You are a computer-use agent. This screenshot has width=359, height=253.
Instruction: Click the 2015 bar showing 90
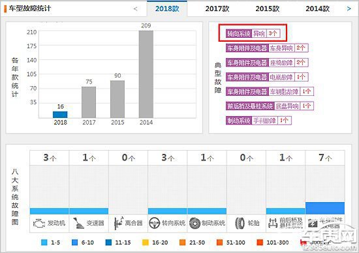[117, 99]
